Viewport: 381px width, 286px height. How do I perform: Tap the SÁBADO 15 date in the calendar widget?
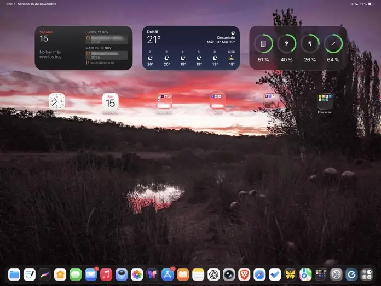(46, 37)
